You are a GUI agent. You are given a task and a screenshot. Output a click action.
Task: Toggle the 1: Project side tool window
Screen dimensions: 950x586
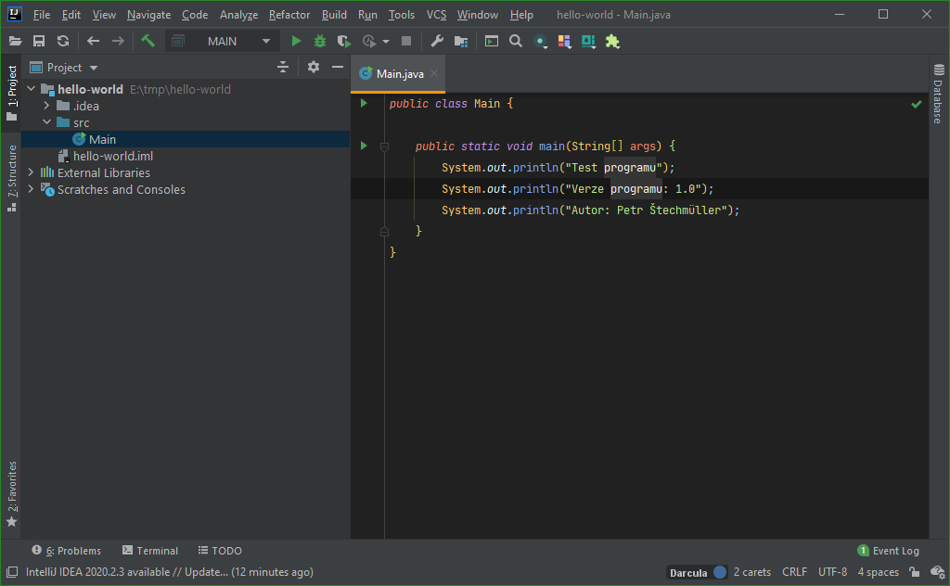click(x=12, y=93)
